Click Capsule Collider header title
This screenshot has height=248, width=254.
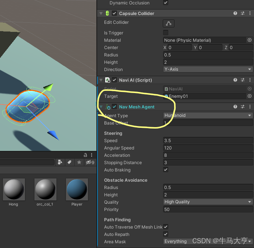tap(137, 14)
